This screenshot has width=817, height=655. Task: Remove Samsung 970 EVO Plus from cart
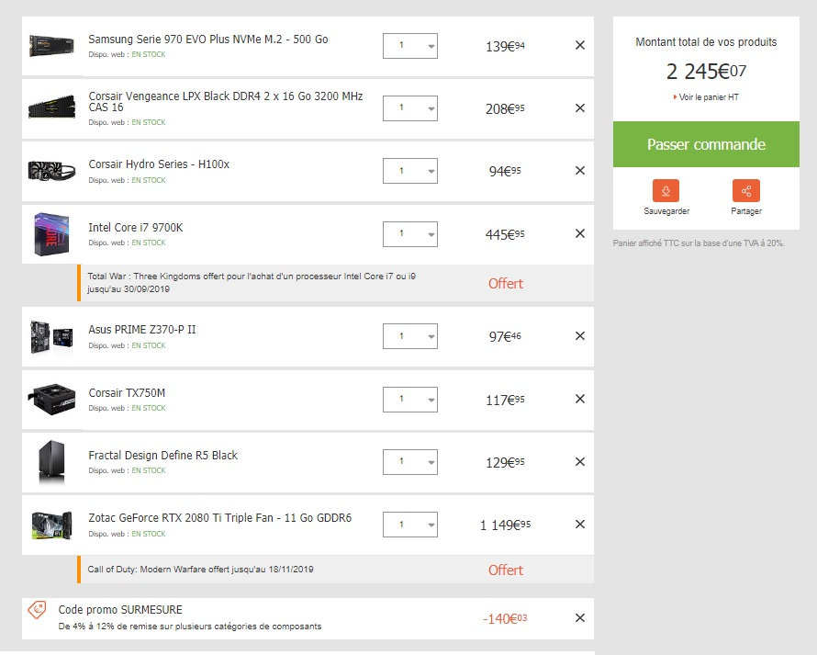[x=579, y=45]
